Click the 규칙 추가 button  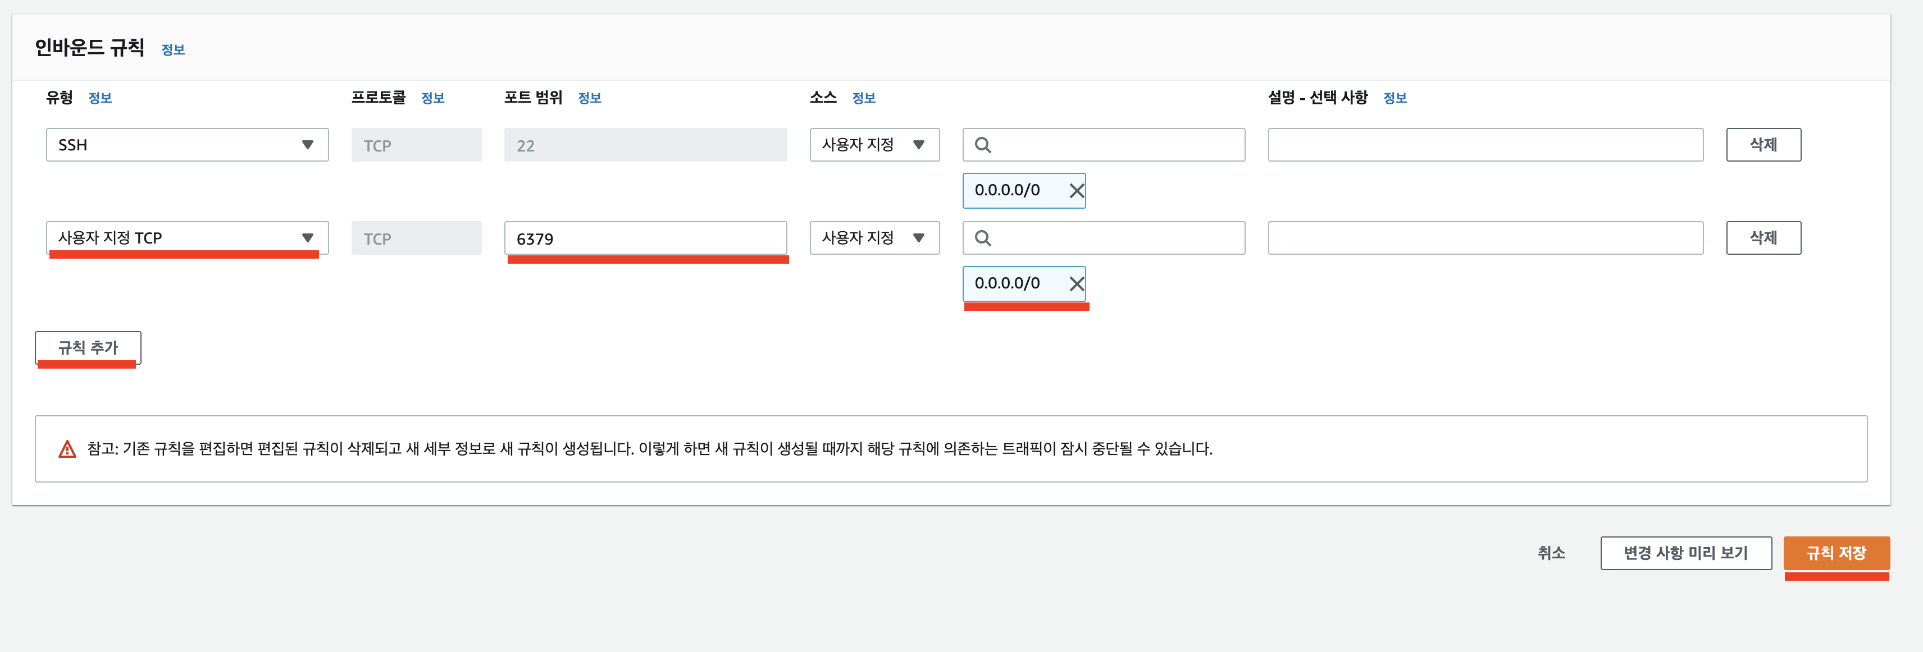click(x=88, y=348)
